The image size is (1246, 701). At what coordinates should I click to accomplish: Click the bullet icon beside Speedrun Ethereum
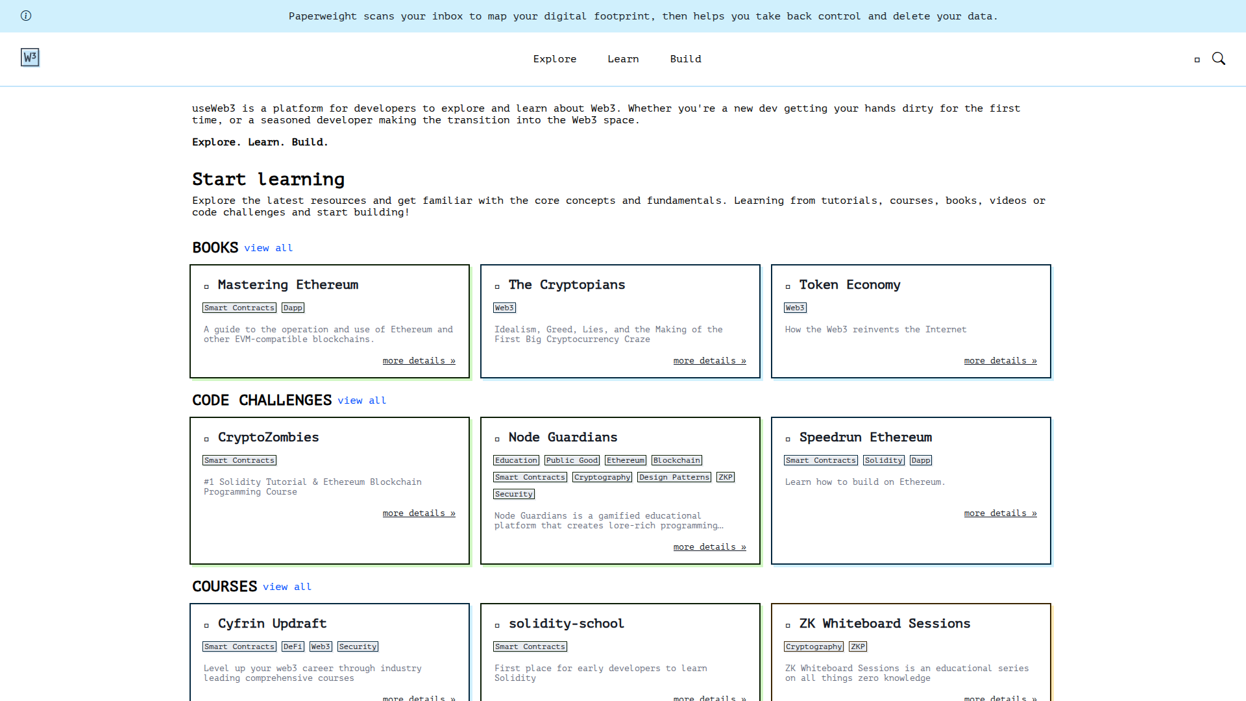coord(788,439)
